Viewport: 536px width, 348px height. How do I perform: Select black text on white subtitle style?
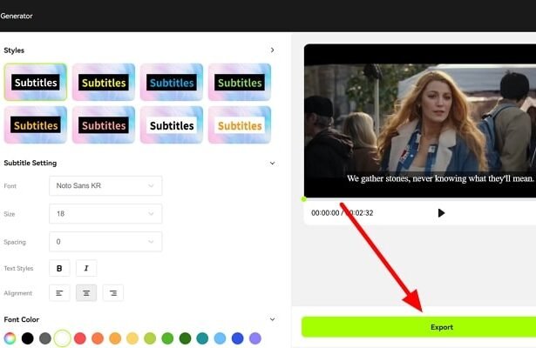click(172, 125)
